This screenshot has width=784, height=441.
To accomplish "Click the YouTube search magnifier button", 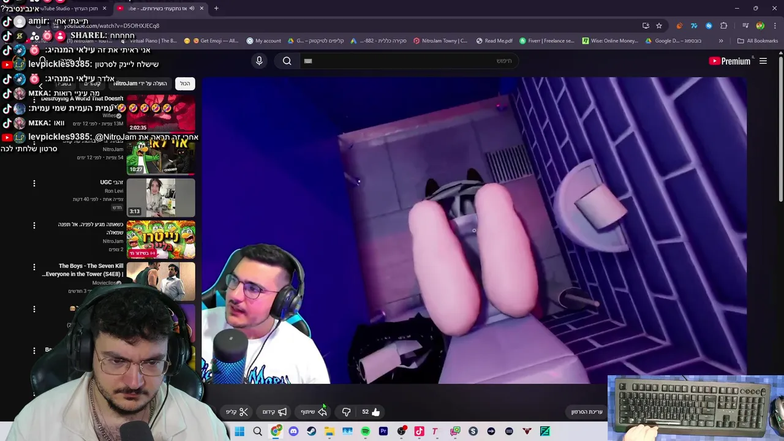I will click(287, 61).
